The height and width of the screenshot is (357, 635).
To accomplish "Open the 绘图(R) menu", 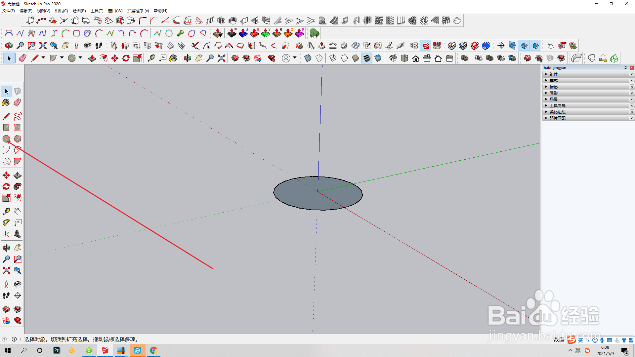I will [79, 11].
